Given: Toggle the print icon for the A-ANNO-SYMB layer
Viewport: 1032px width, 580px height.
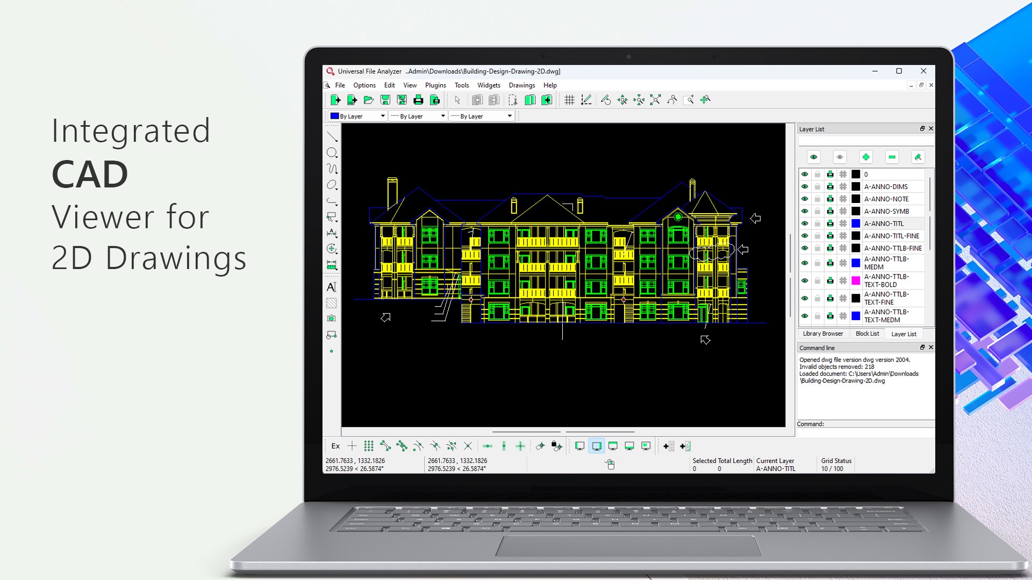Looking at the screenshot, I should coord(830,212).
